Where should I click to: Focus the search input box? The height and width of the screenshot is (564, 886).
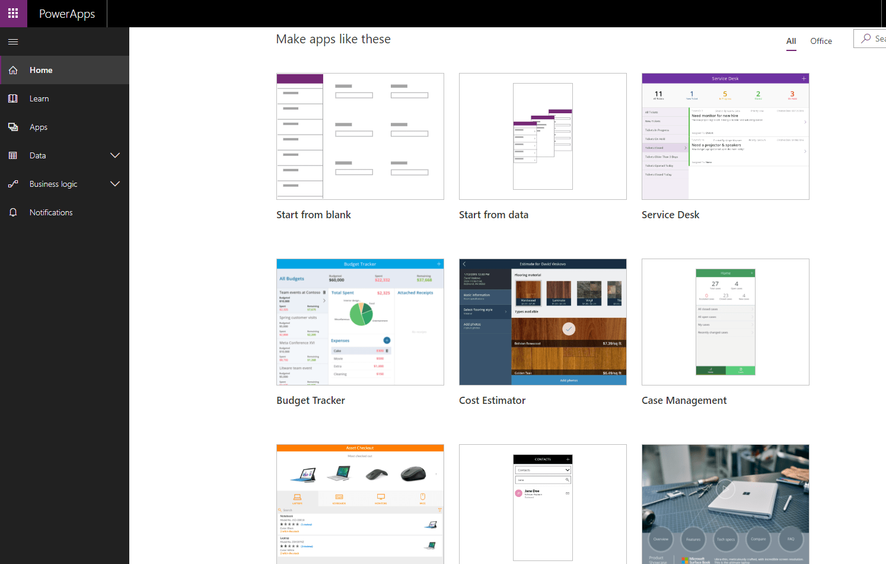coord(870,39)
